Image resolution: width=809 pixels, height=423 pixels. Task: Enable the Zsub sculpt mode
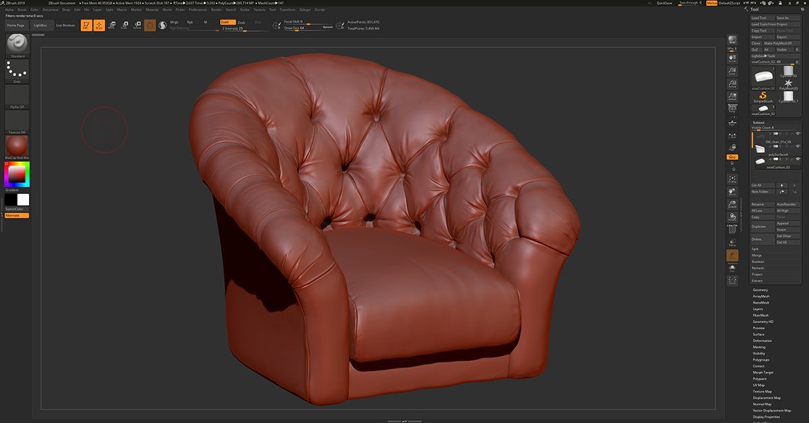point(241,22)
